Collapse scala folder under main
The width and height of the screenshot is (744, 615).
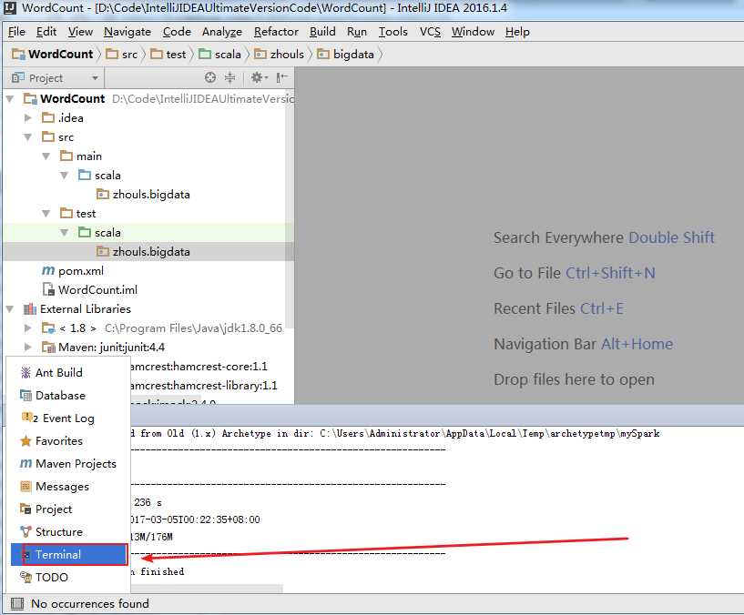point(65,176)
